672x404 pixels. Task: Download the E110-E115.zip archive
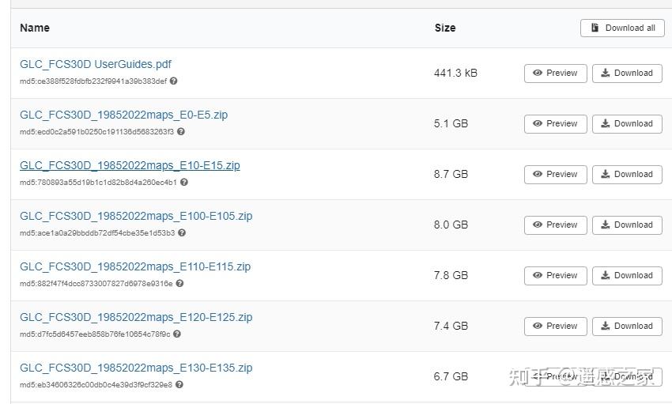(627, 275)
